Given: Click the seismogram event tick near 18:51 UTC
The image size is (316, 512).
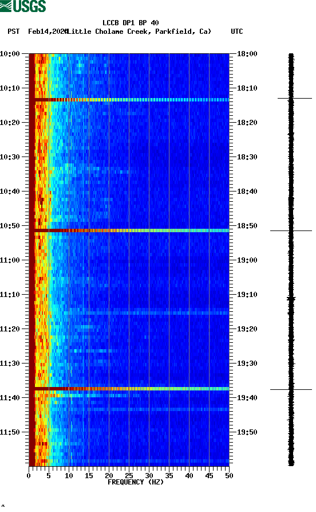Looking at the screenshot, I should pyautogui.click(x=291, y=230).
